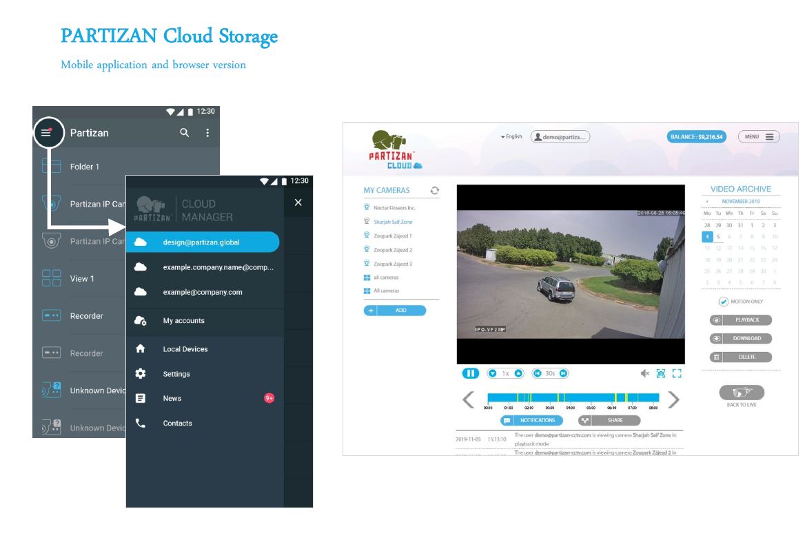Select day 4 in November 2019 calendar
Image resolution: width=805 pixels, height=533 pixels.
707,236
